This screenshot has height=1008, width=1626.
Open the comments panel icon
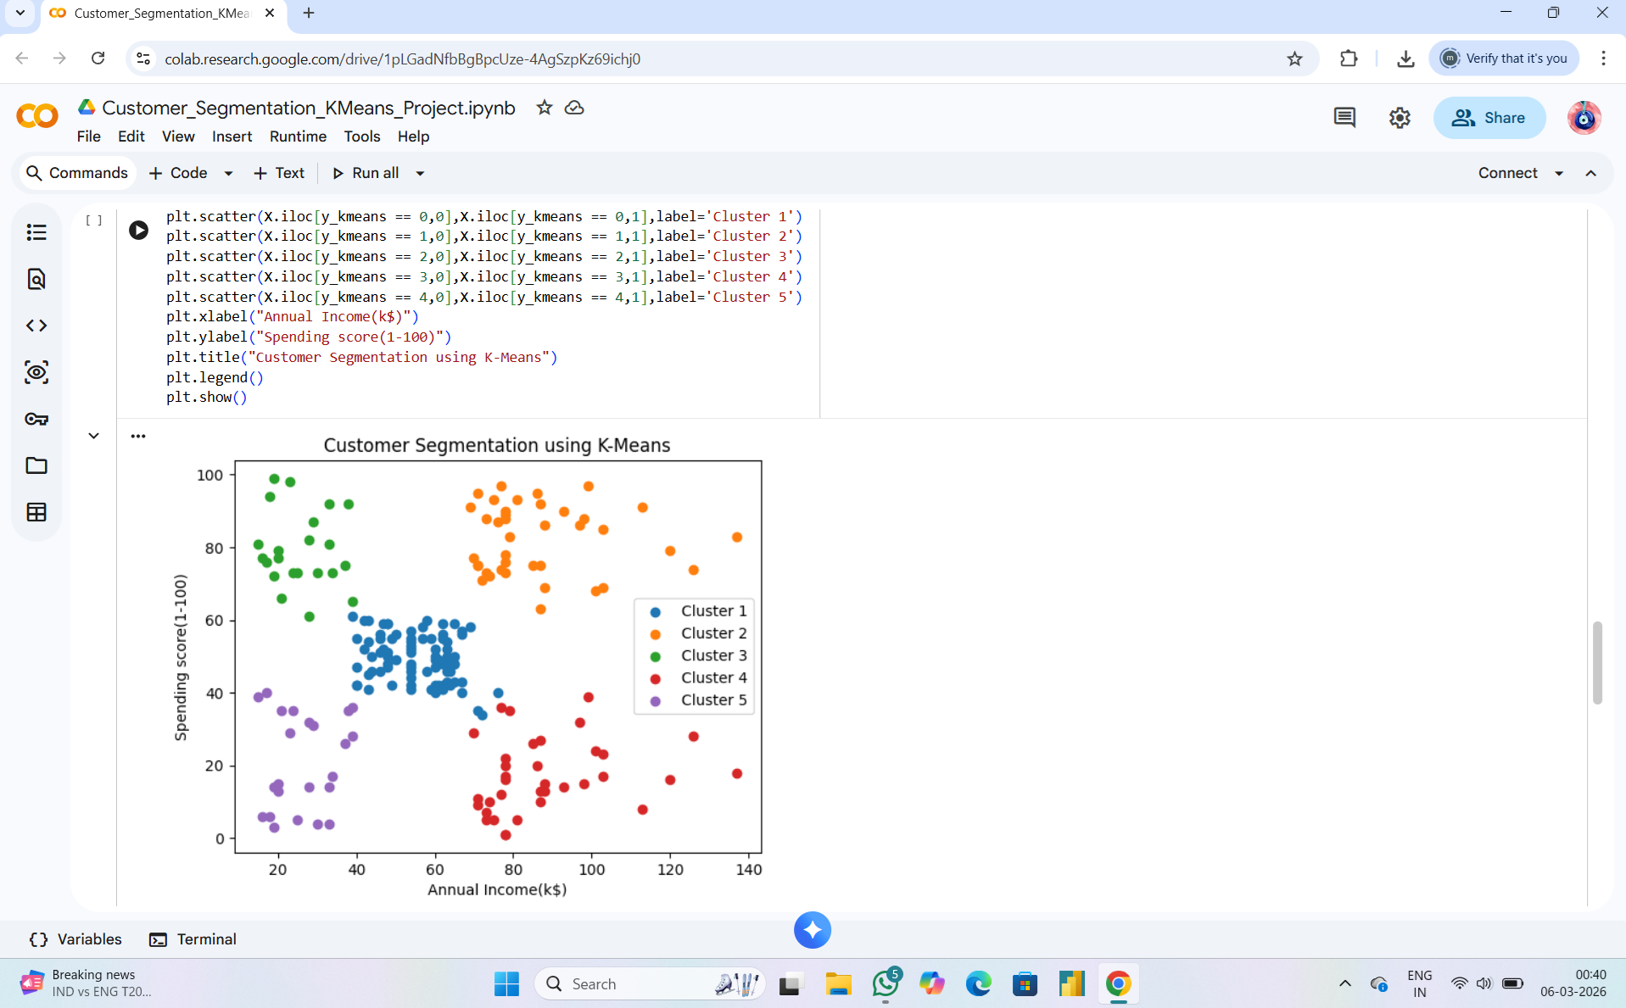click(x=1344, y=118)
